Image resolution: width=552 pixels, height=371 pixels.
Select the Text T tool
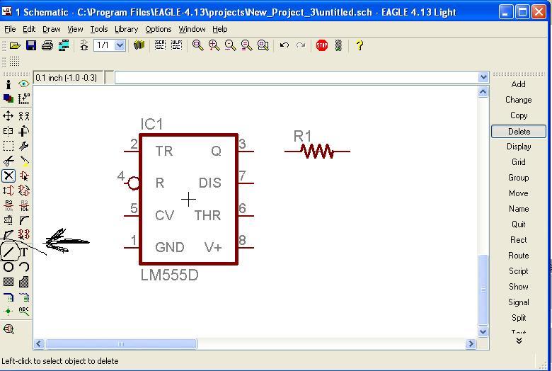coord(24,251)
